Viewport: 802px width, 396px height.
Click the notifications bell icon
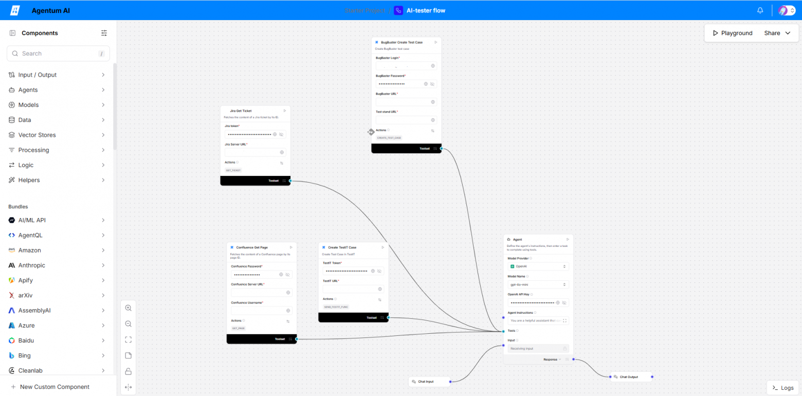click(x=760, y=10)
